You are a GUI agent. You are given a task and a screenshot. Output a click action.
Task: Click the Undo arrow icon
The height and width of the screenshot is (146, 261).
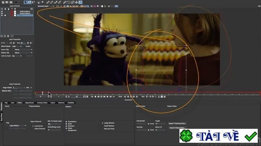(x=16, y=2)
